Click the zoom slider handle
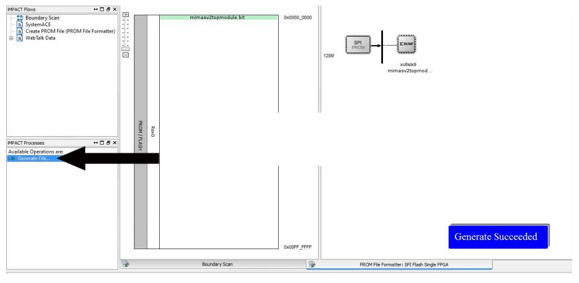Viewport: 579px width, 283px height. 126,49
